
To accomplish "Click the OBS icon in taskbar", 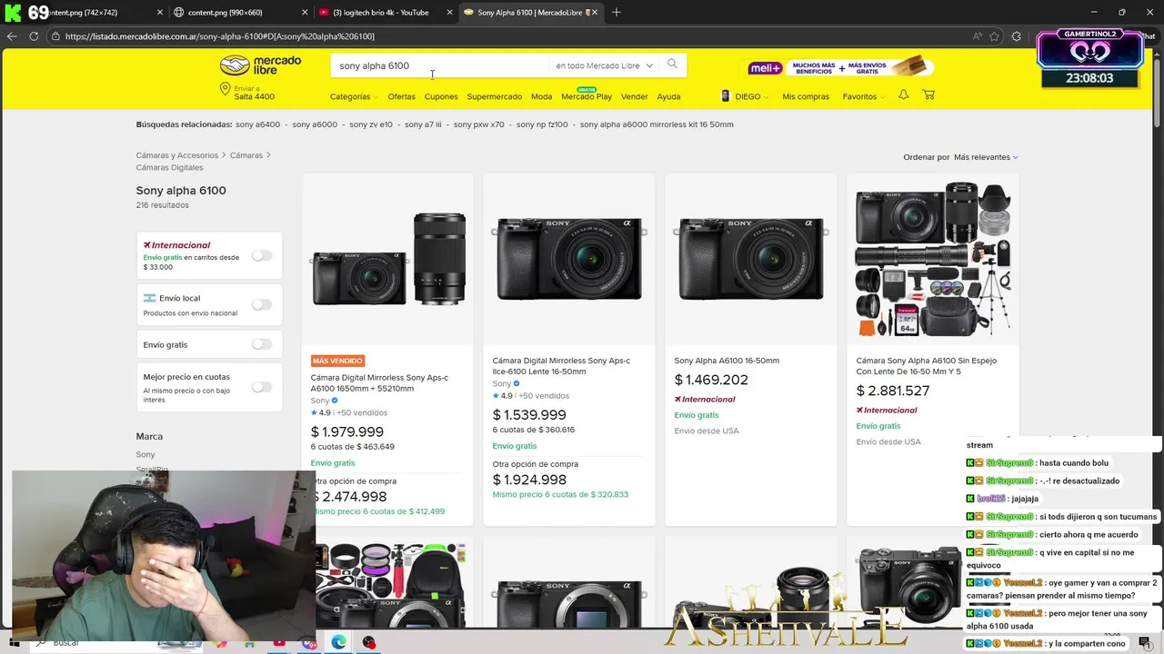I will click(368, 642).
